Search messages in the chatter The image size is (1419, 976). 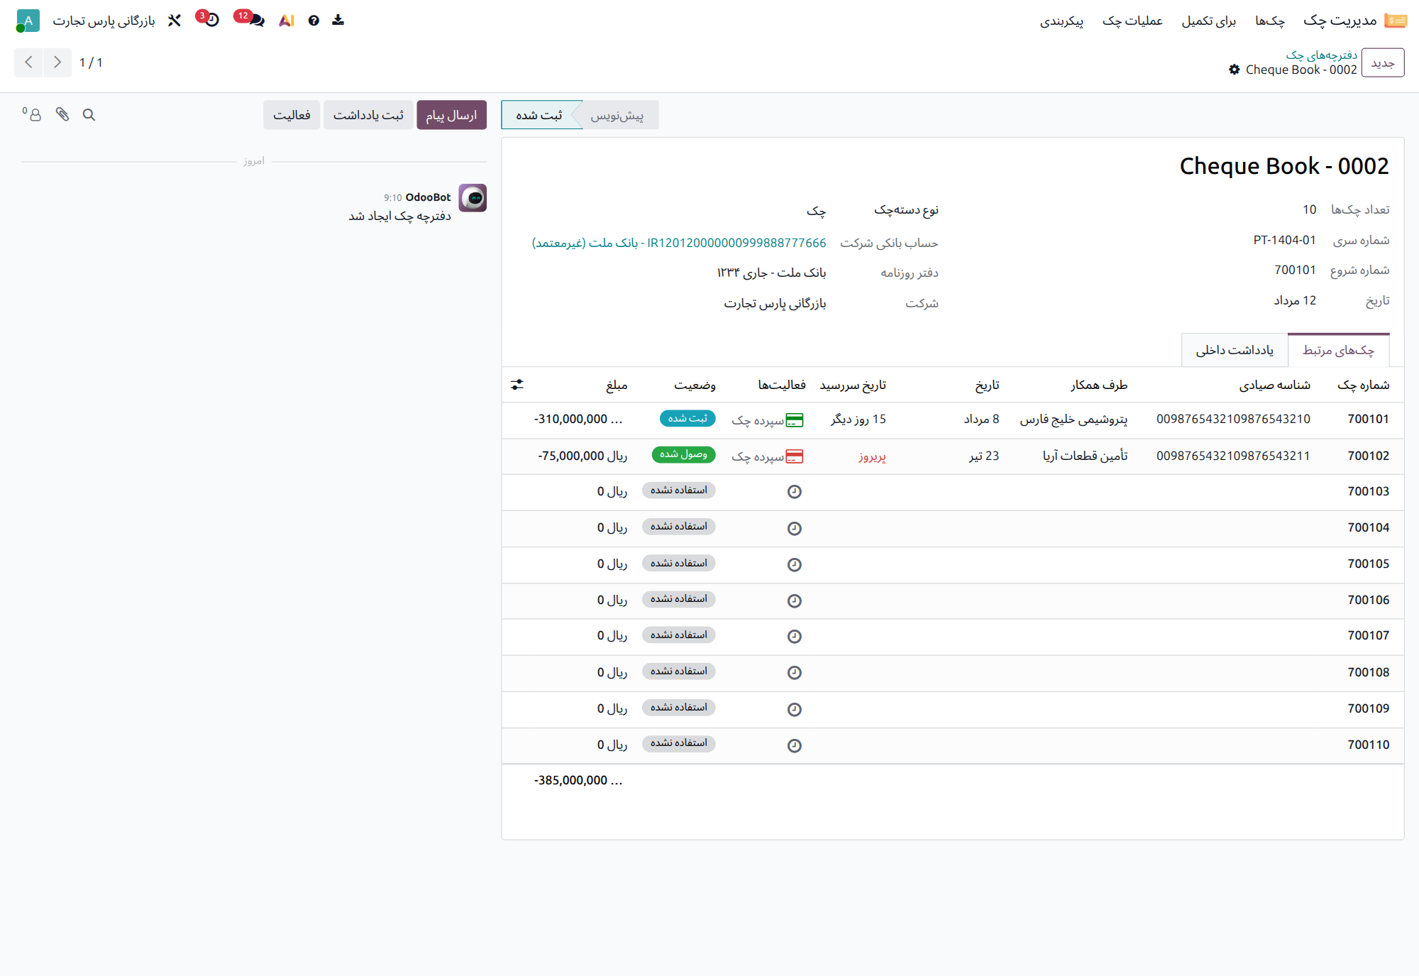[x=89, y=114]
